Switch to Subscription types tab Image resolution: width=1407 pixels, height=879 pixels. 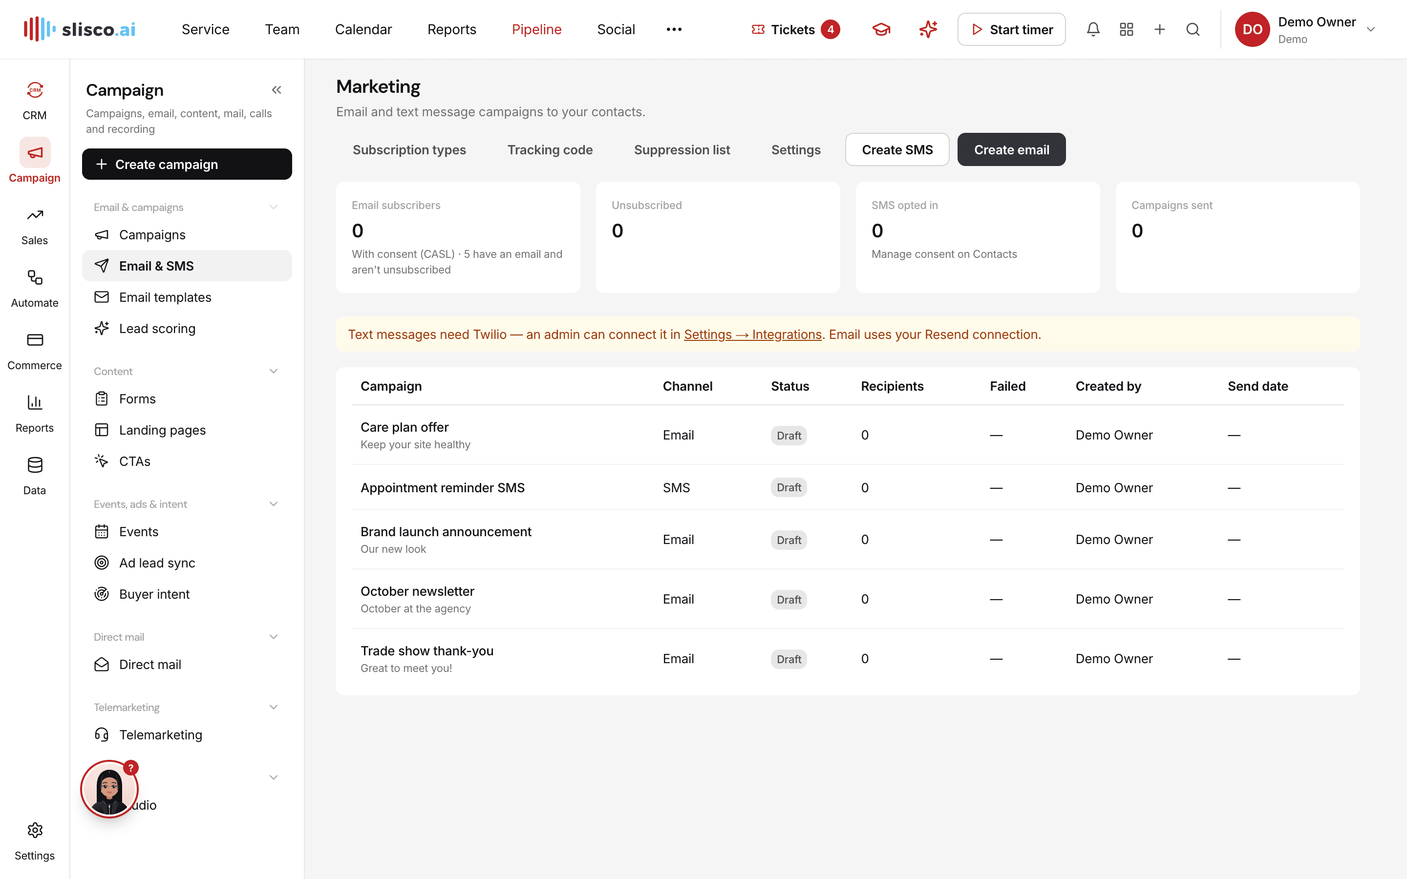[x=409, y=149]
